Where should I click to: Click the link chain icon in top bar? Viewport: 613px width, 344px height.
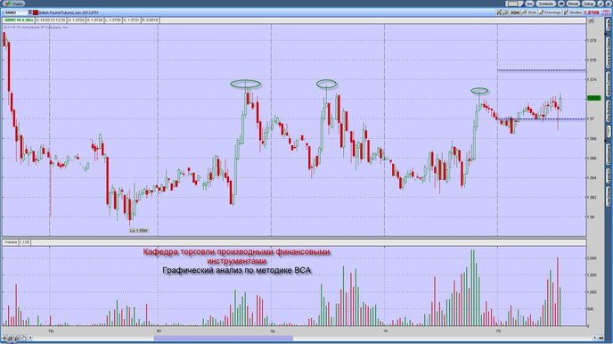(561, 4)
